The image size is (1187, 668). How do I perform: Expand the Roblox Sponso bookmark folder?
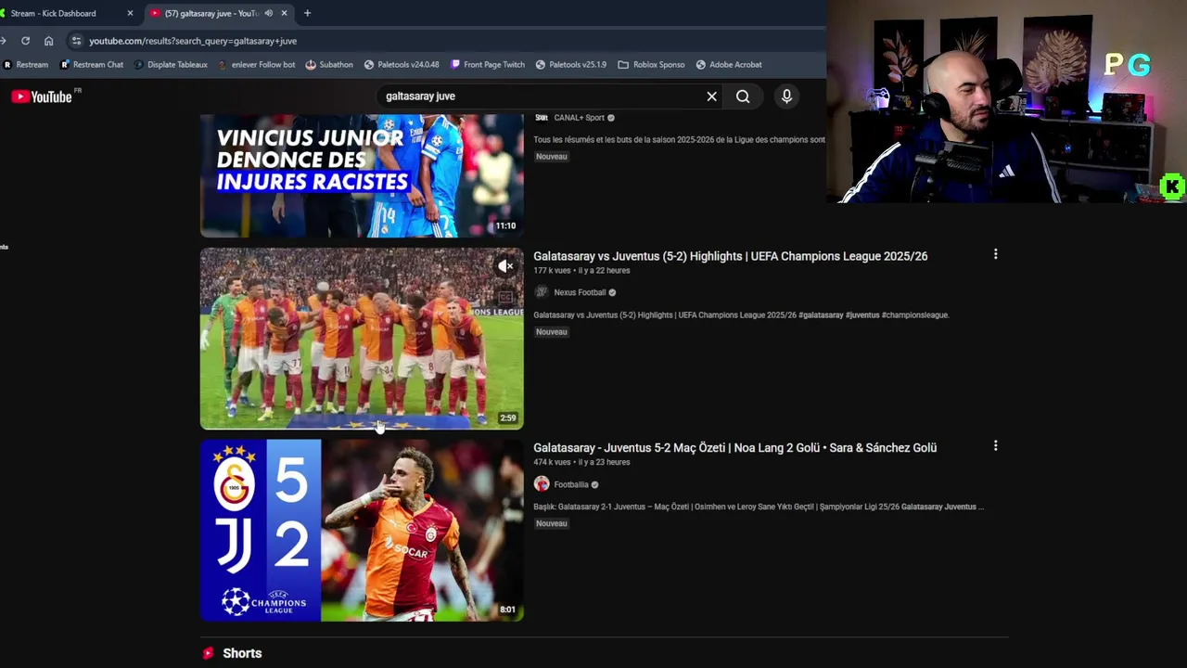(651, 65)
